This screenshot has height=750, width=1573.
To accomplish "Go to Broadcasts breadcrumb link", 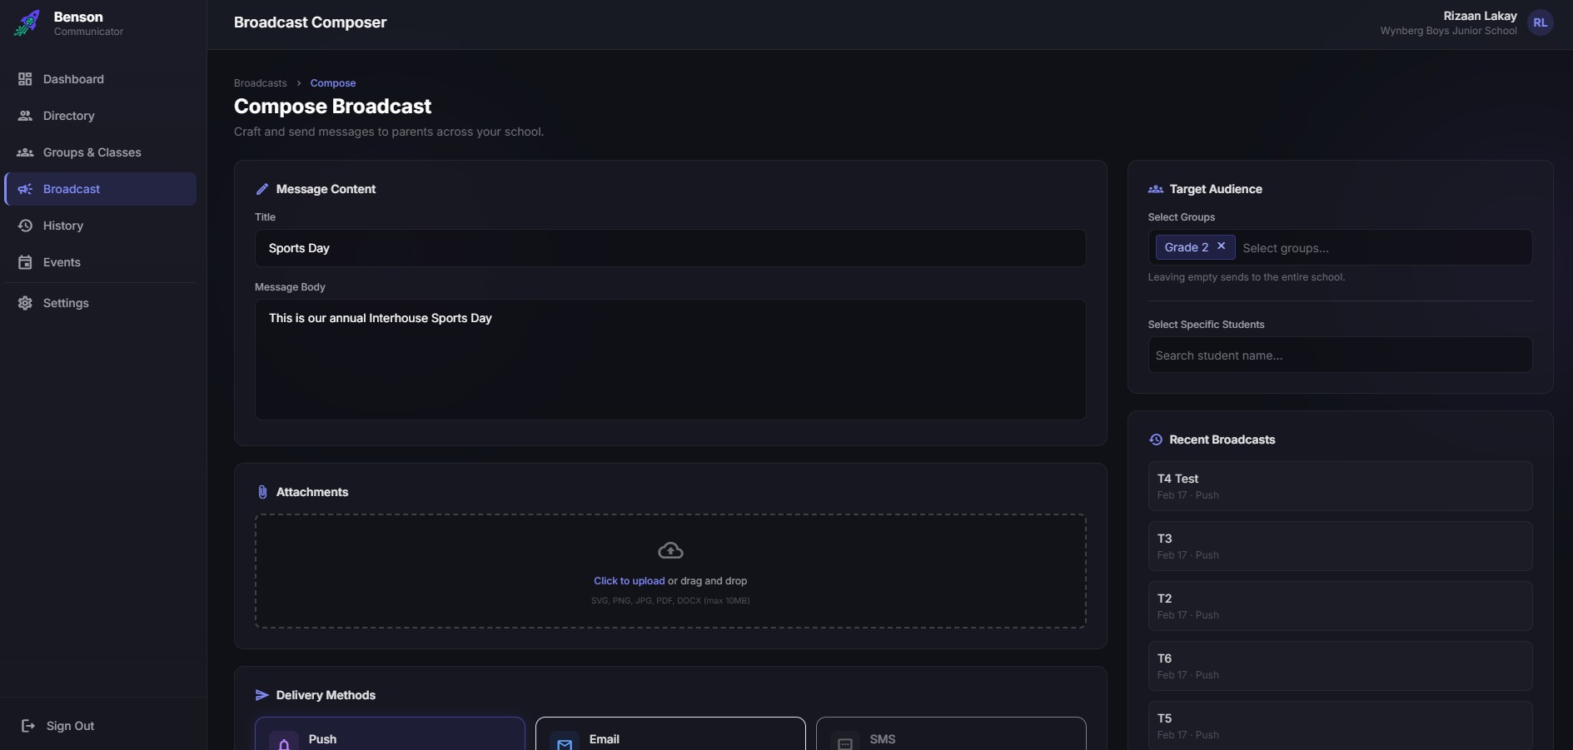I will [260, 83].
